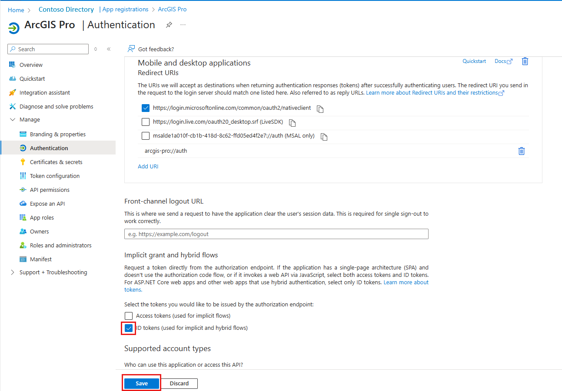Click the ArcGIS Pro app logo icon

14,28
